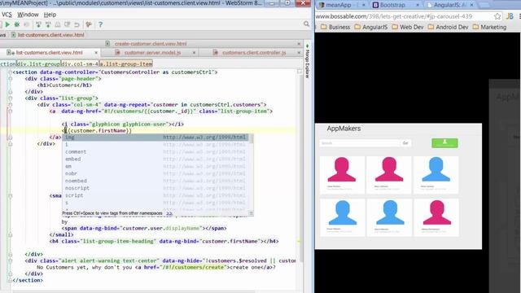Update the project with the first VCS arrow icon
Viewport: 521px width, 293px height.
[38, 24]
